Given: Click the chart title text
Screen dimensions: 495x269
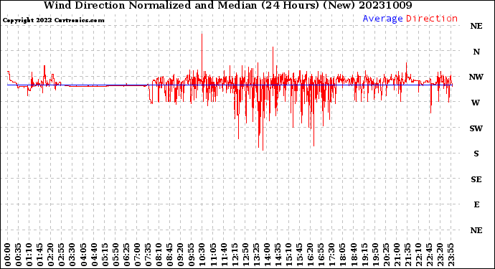Looking at the screenshot, I should click(227, 5).
